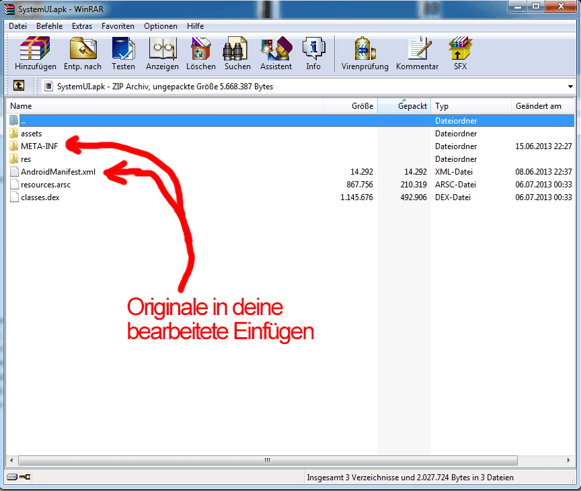Click the status bar total summary text

click(x=410, y=478)
